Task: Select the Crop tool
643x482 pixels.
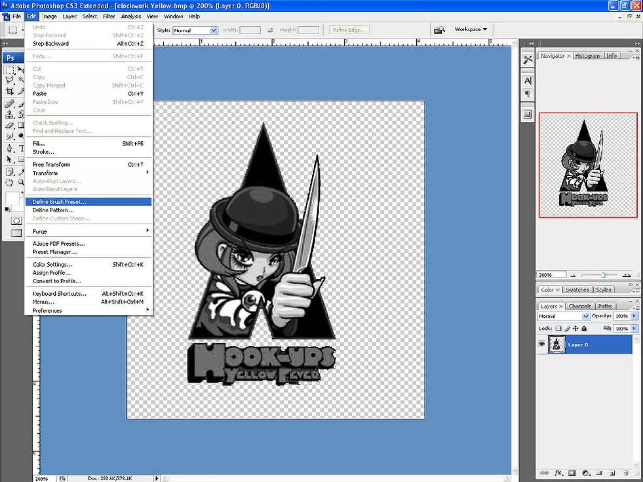Action: pos(10,91)
